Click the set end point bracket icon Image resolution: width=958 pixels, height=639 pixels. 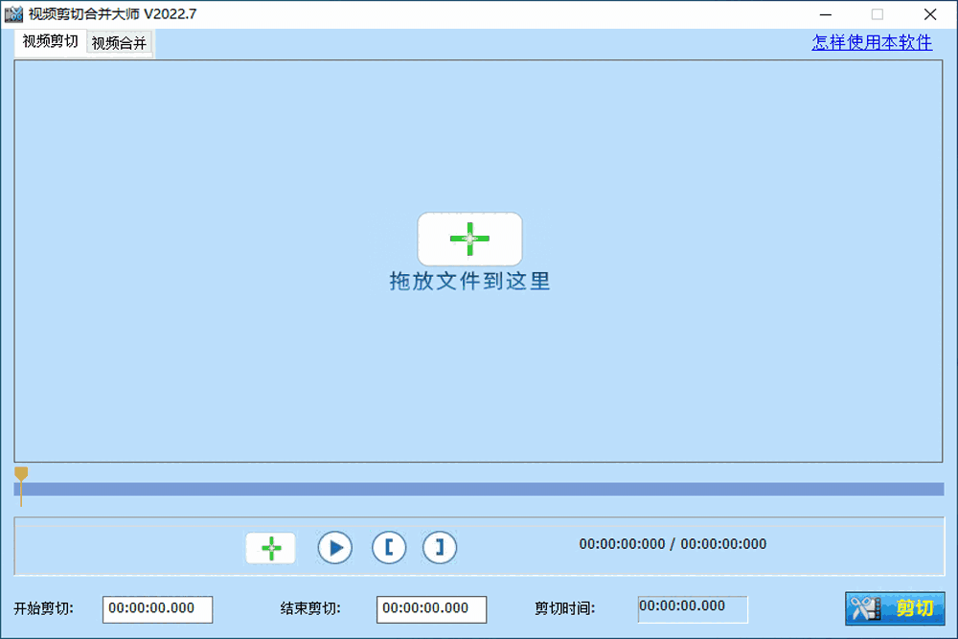pyautogui.click(x=439, y=547)
